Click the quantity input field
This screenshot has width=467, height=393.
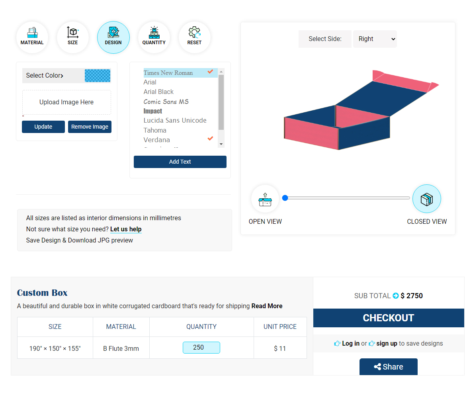201,348
